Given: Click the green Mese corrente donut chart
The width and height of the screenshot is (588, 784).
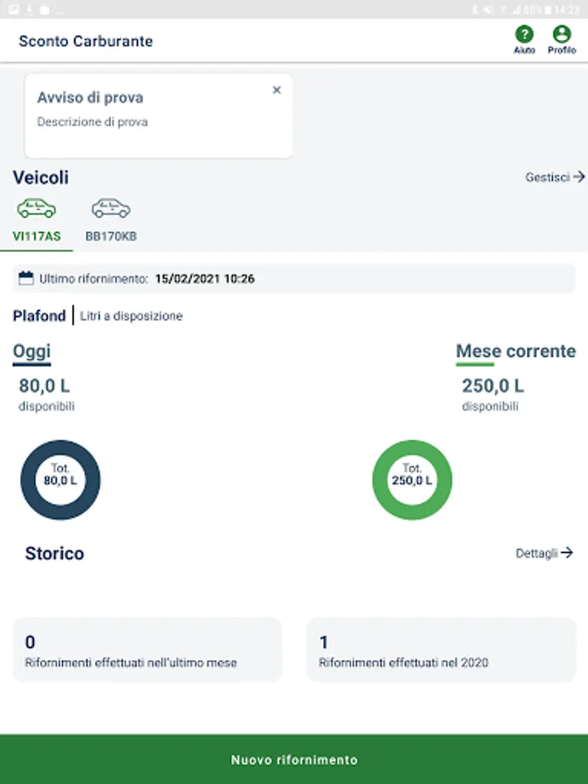Looking at the screenshot, I should coord(412,480).
